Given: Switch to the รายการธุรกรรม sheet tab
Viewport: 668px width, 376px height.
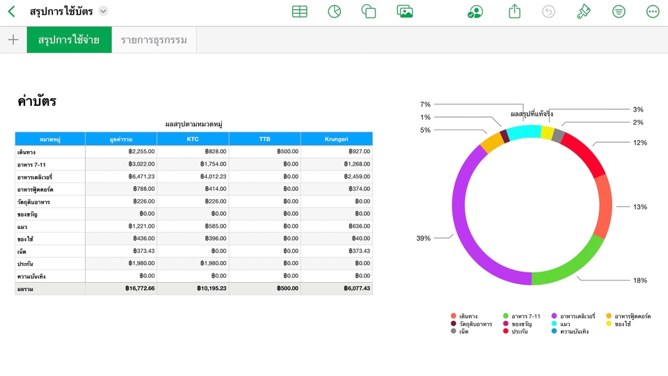Looking at the screenshot, I should [x=154, y=40].
